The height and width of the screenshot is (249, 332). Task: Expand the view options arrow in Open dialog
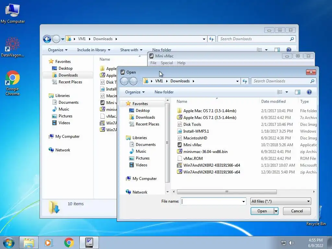pos(287,92)
